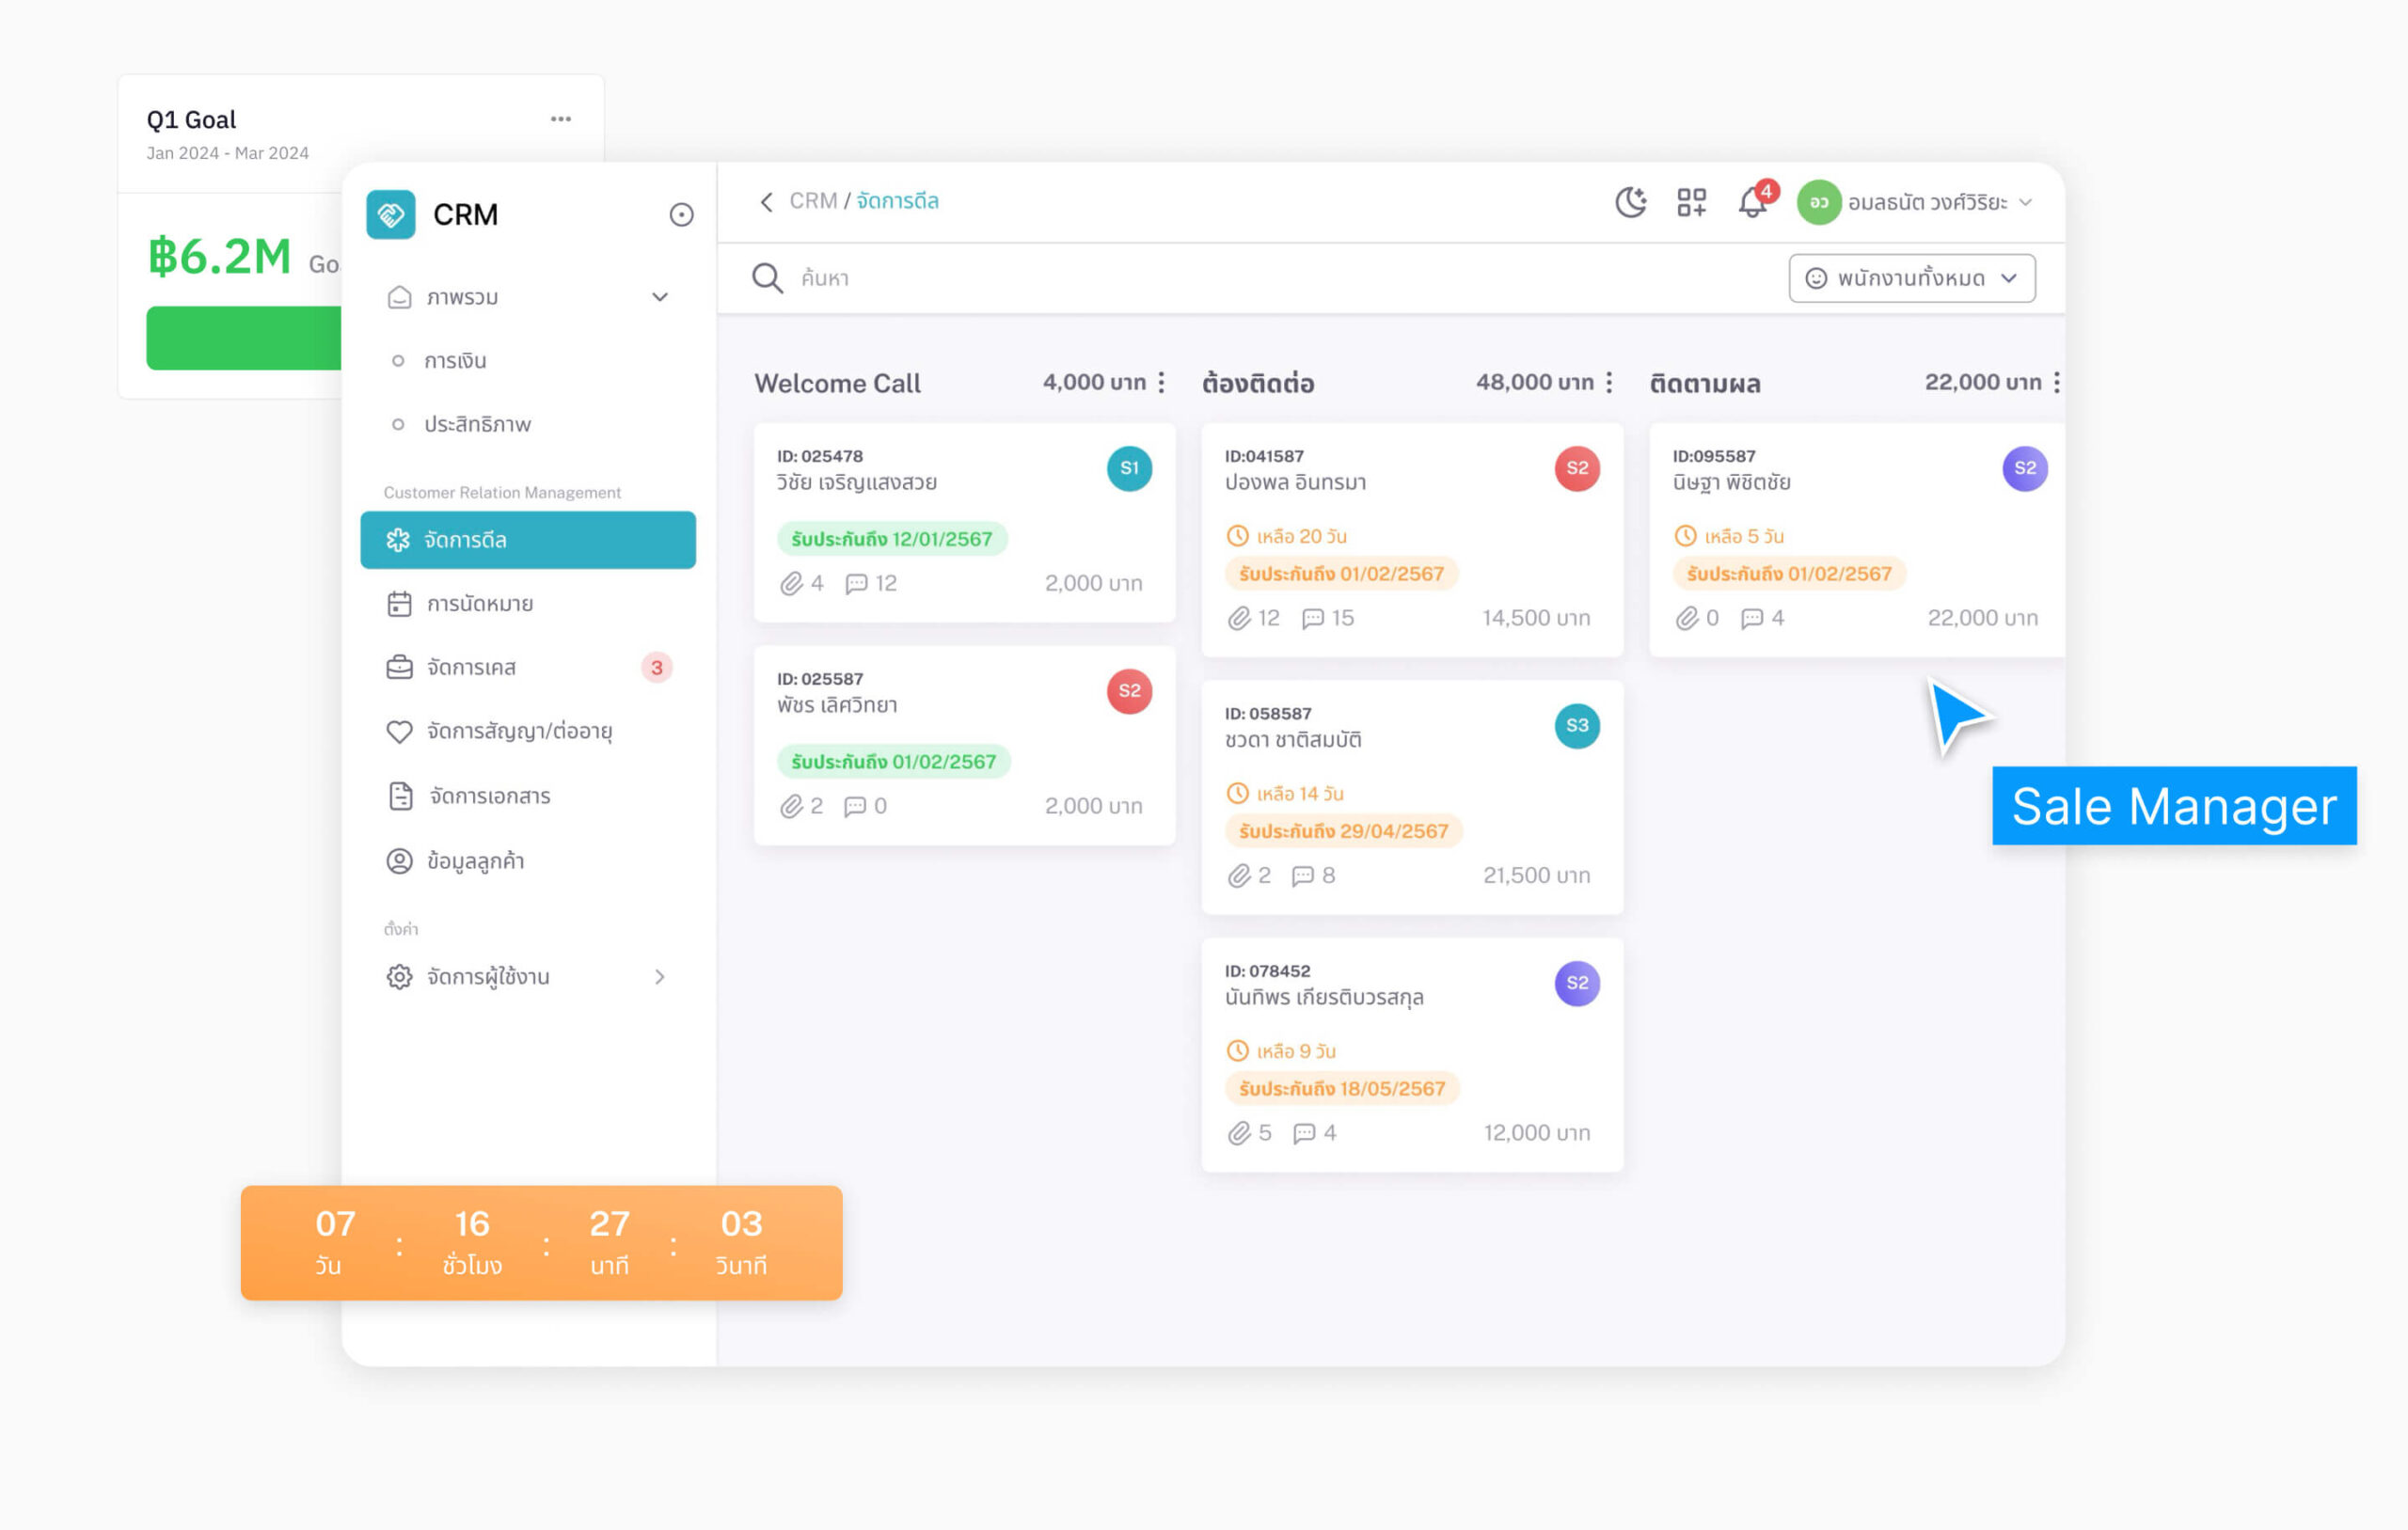2408x1530 pixels.
Task: Click S2 avatar on card 041587
Action: (1577, 468)
